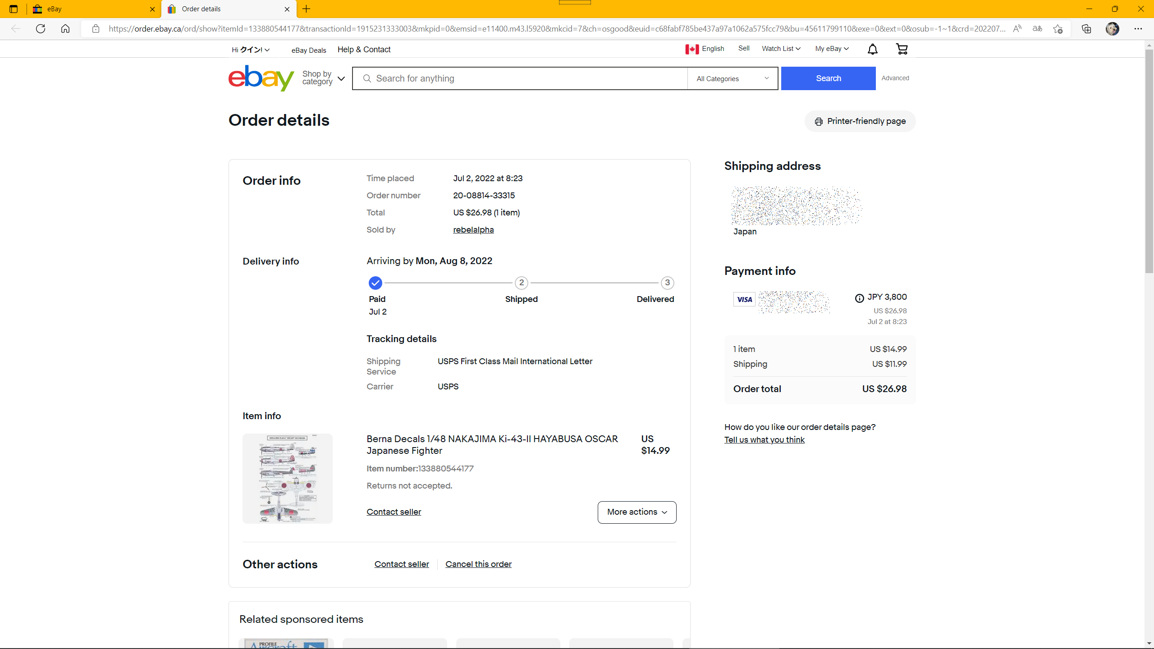Click order number 20-08814-33315

pos(484,196)
